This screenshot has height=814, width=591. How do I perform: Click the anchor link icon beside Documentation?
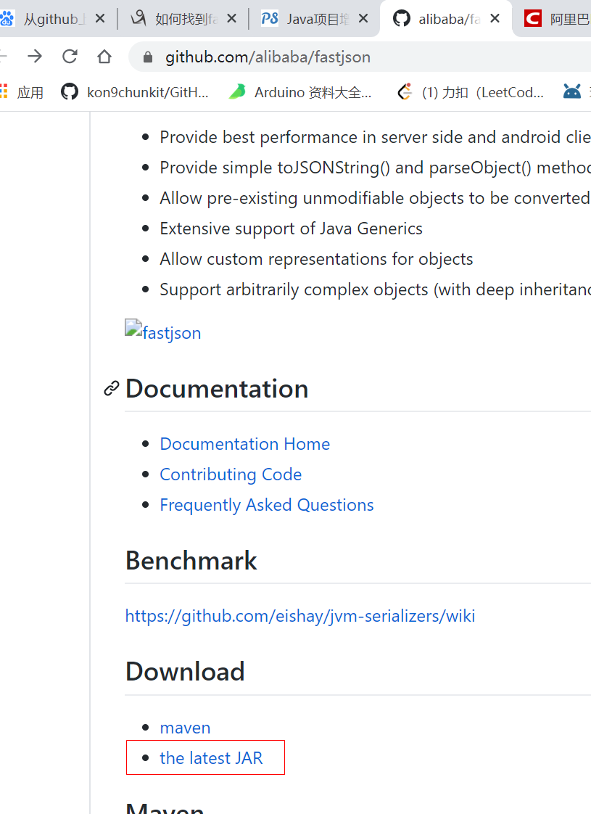click(111, 389)
